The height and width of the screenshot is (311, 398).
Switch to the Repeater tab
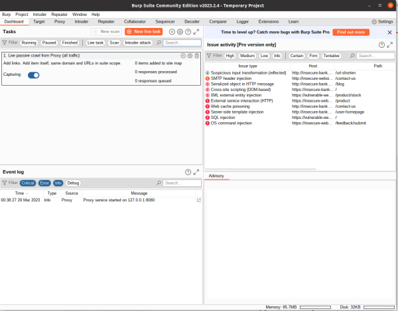pos(106,22)
